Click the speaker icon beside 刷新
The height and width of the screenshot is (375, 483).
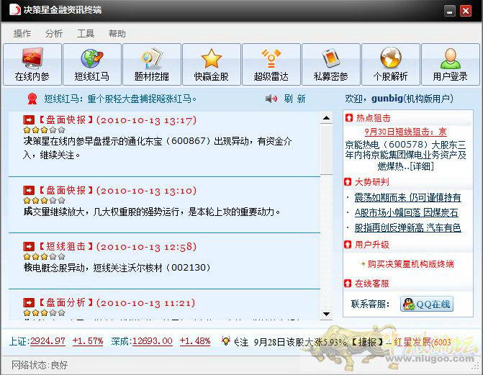[271, 99]
